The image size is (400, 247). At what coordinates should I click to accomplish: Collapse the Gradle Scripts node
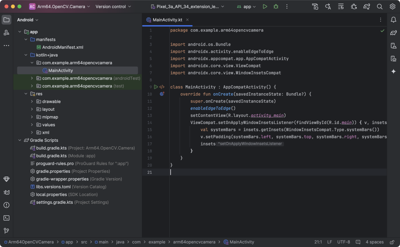[x=20, y=140]
